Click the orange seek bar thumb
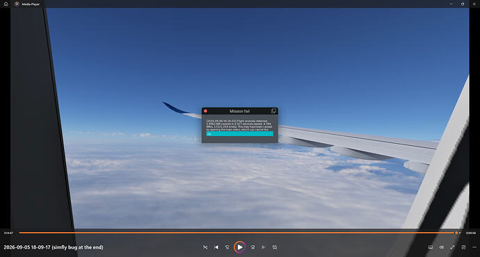The height and width of the screenshot is (257, 480). pyautogui.click(x=456, y=233)
